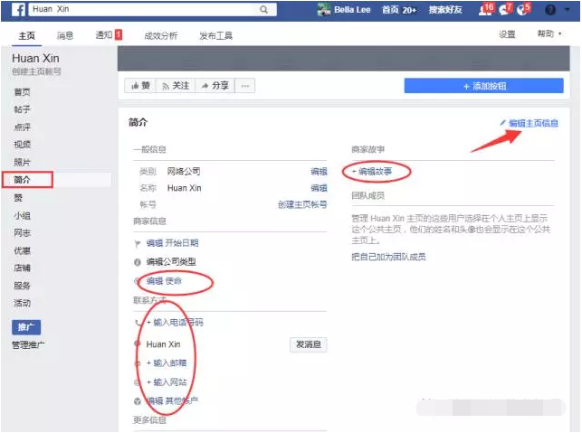Open the 成效分析 tab
582x433 pixels.
(x=160, y=35)
